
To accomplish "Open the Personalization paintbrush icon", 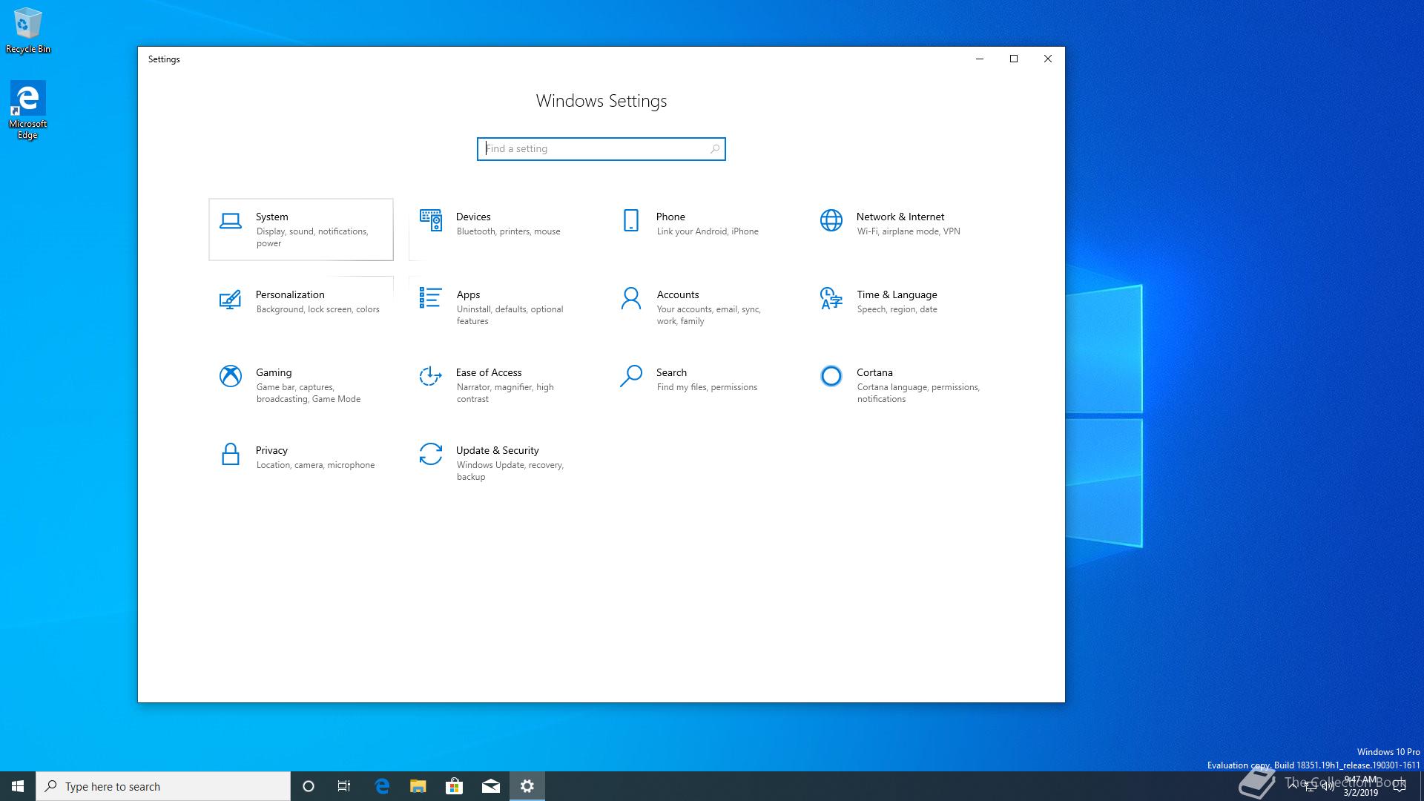I will [x=231, y=299].
